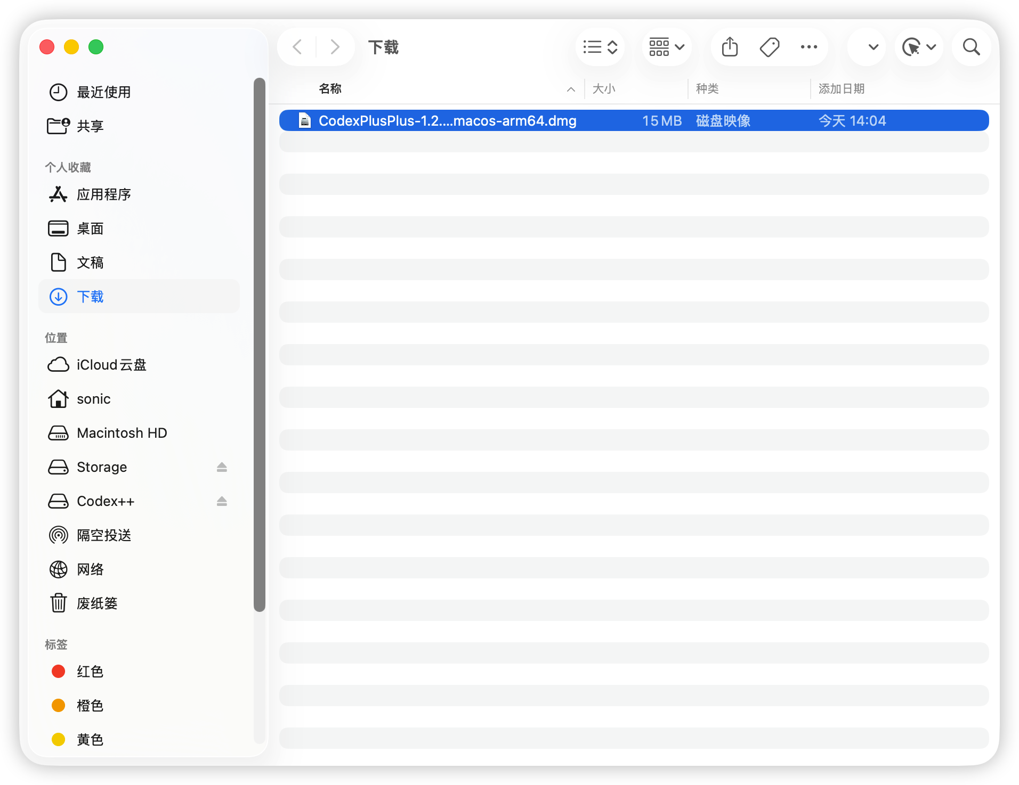Click the document icon beside 文稿
Viewport: 1019px width, 785px height.
pyautogui.click(x=58, y=263)
